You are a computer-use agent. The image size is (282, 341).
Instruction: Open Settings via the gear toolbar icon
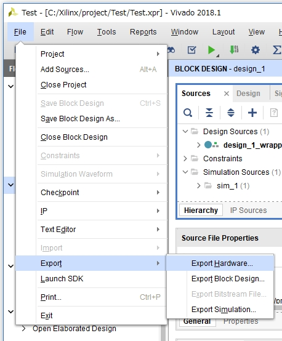[256, 50]
